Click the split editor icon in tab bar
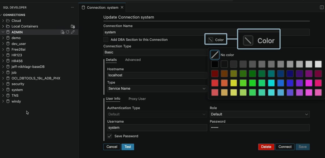Viewport: 325px width, 158px height. pos(322,8)
